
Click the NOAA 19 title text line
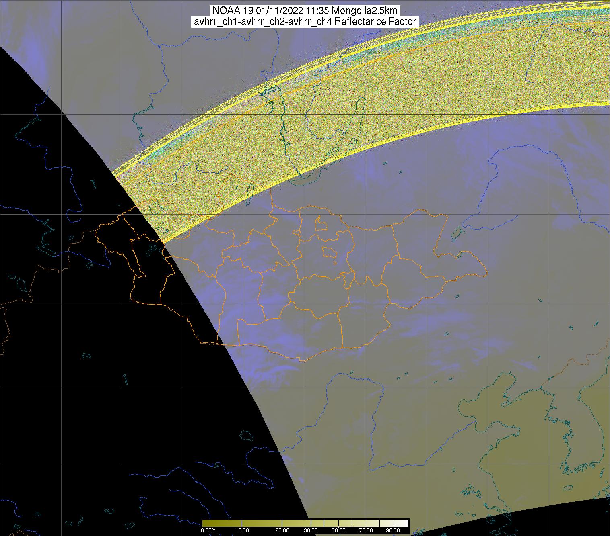pos(305,11)
